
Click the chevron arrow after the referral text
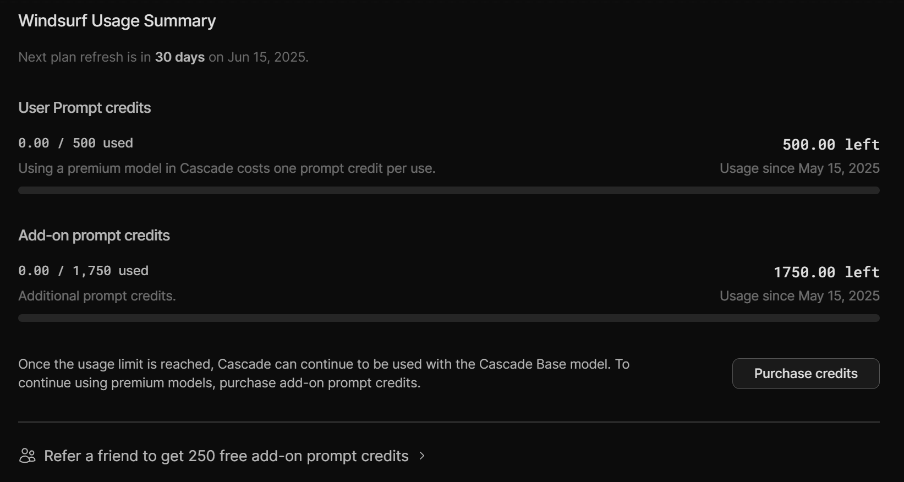[x=422, y=456]
